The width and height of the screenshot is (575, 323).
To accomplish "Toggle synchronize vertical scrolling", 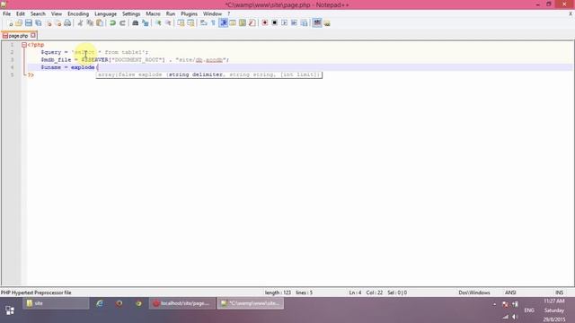I will (x=181, y=23).
